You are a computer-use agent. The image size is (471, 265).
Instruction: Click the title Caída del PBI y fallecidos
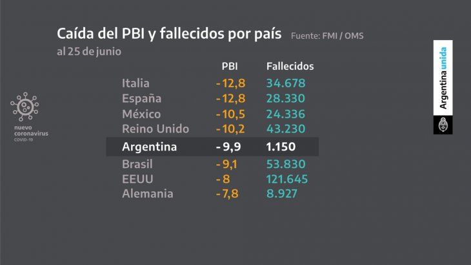tap(168, 34)
